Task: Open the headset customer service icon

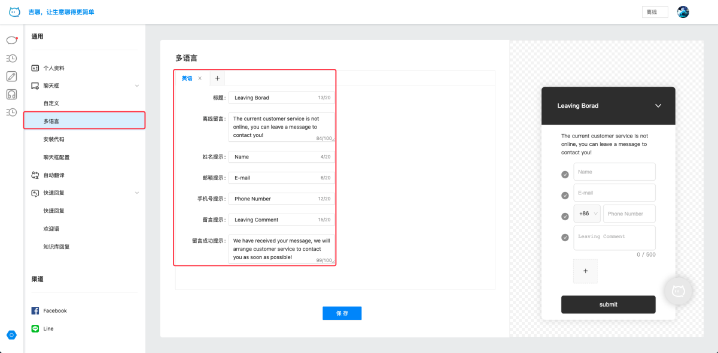Action: (11, 94)
